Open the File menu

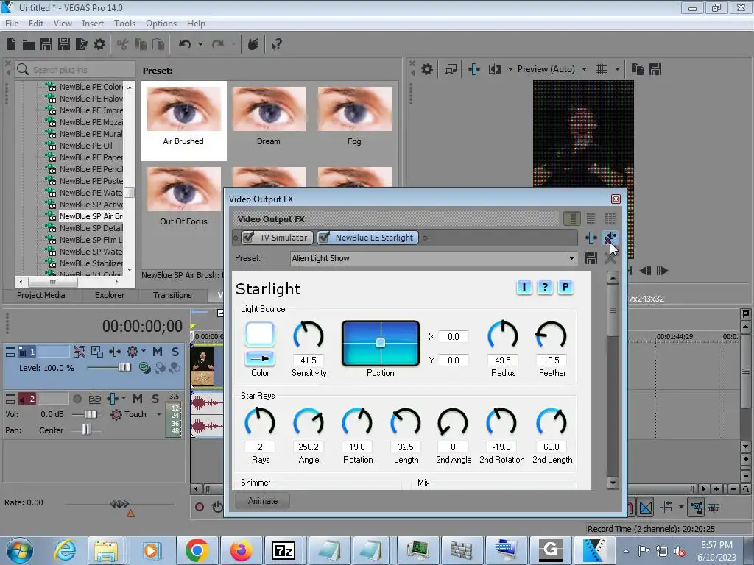coord(12,24)
